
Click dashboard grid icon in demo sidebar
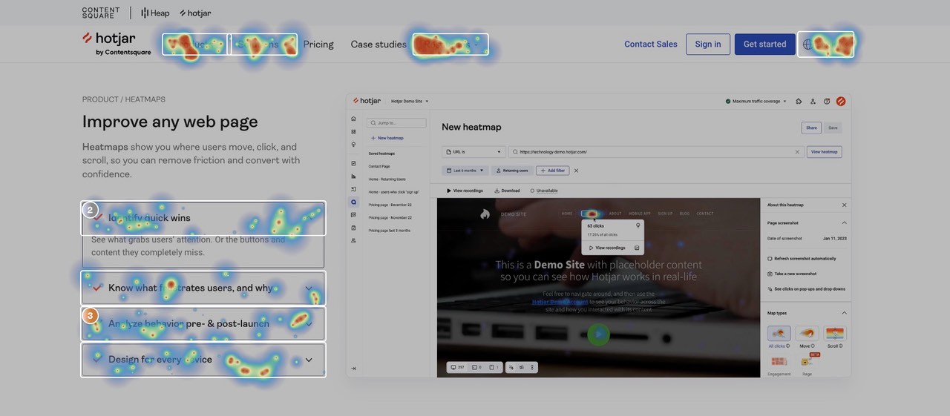click(x=353, y=131)
